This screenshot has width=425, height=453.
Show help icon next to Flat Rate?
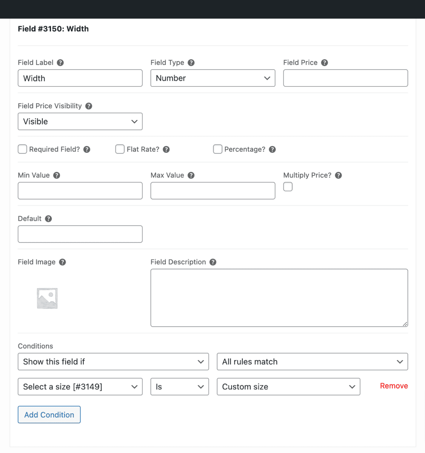(x=166, y=149)
